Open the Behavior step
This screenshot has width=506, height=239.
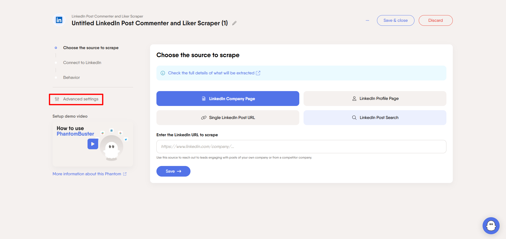[x=71, y=78]
